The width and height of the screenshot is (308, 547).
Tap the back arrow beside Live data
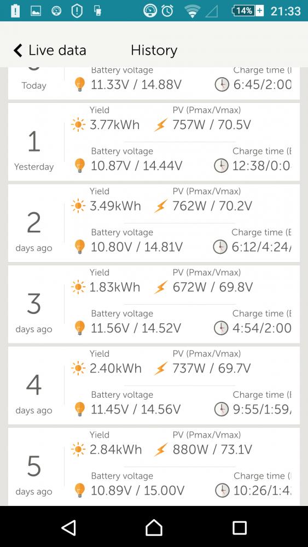pyautogui.click(x=18, y=50)
